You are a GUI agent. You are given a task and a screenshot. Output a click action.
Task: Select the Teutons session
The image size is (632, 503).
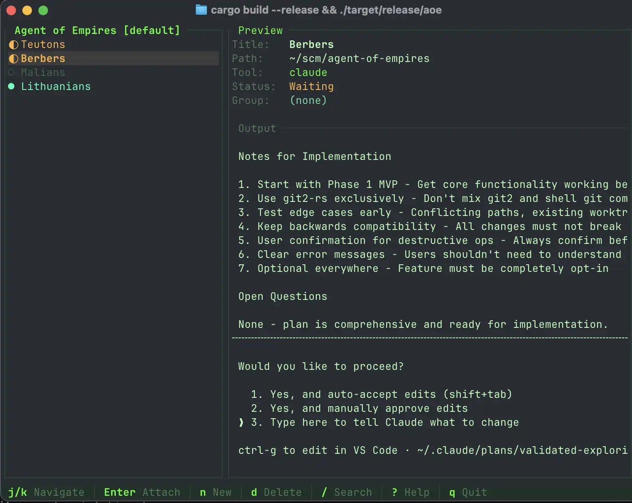43,45
